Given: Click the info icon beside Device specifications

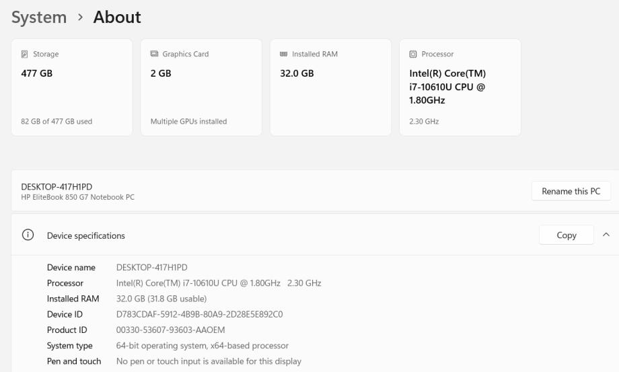Looking at the screenshot, I should pyautogui.click(x=28, y=235).
